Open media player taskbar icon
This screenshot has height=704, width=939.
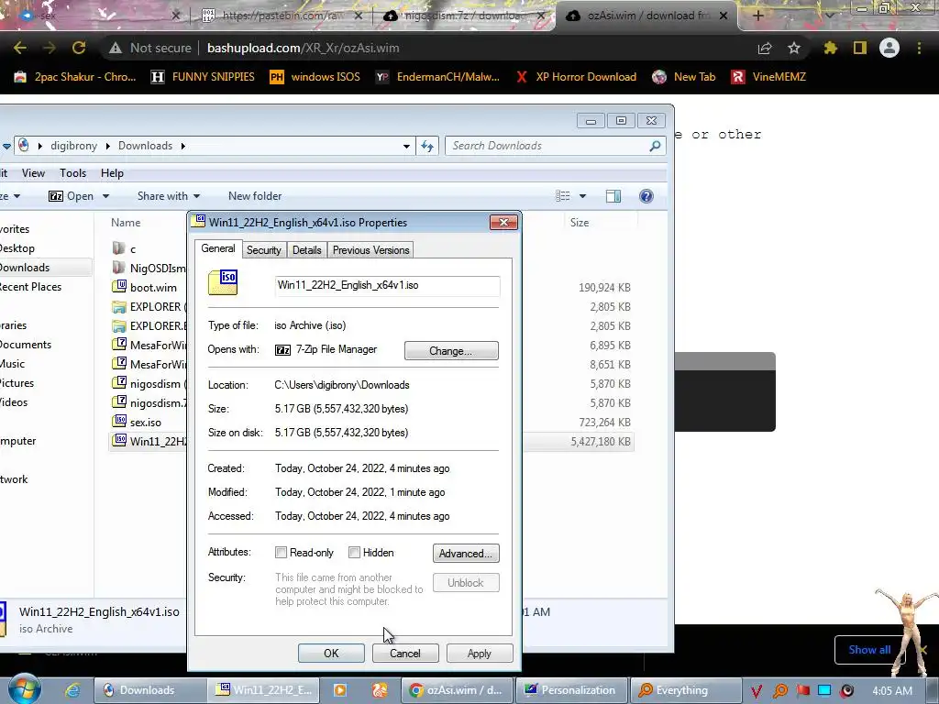click(339, 690)
